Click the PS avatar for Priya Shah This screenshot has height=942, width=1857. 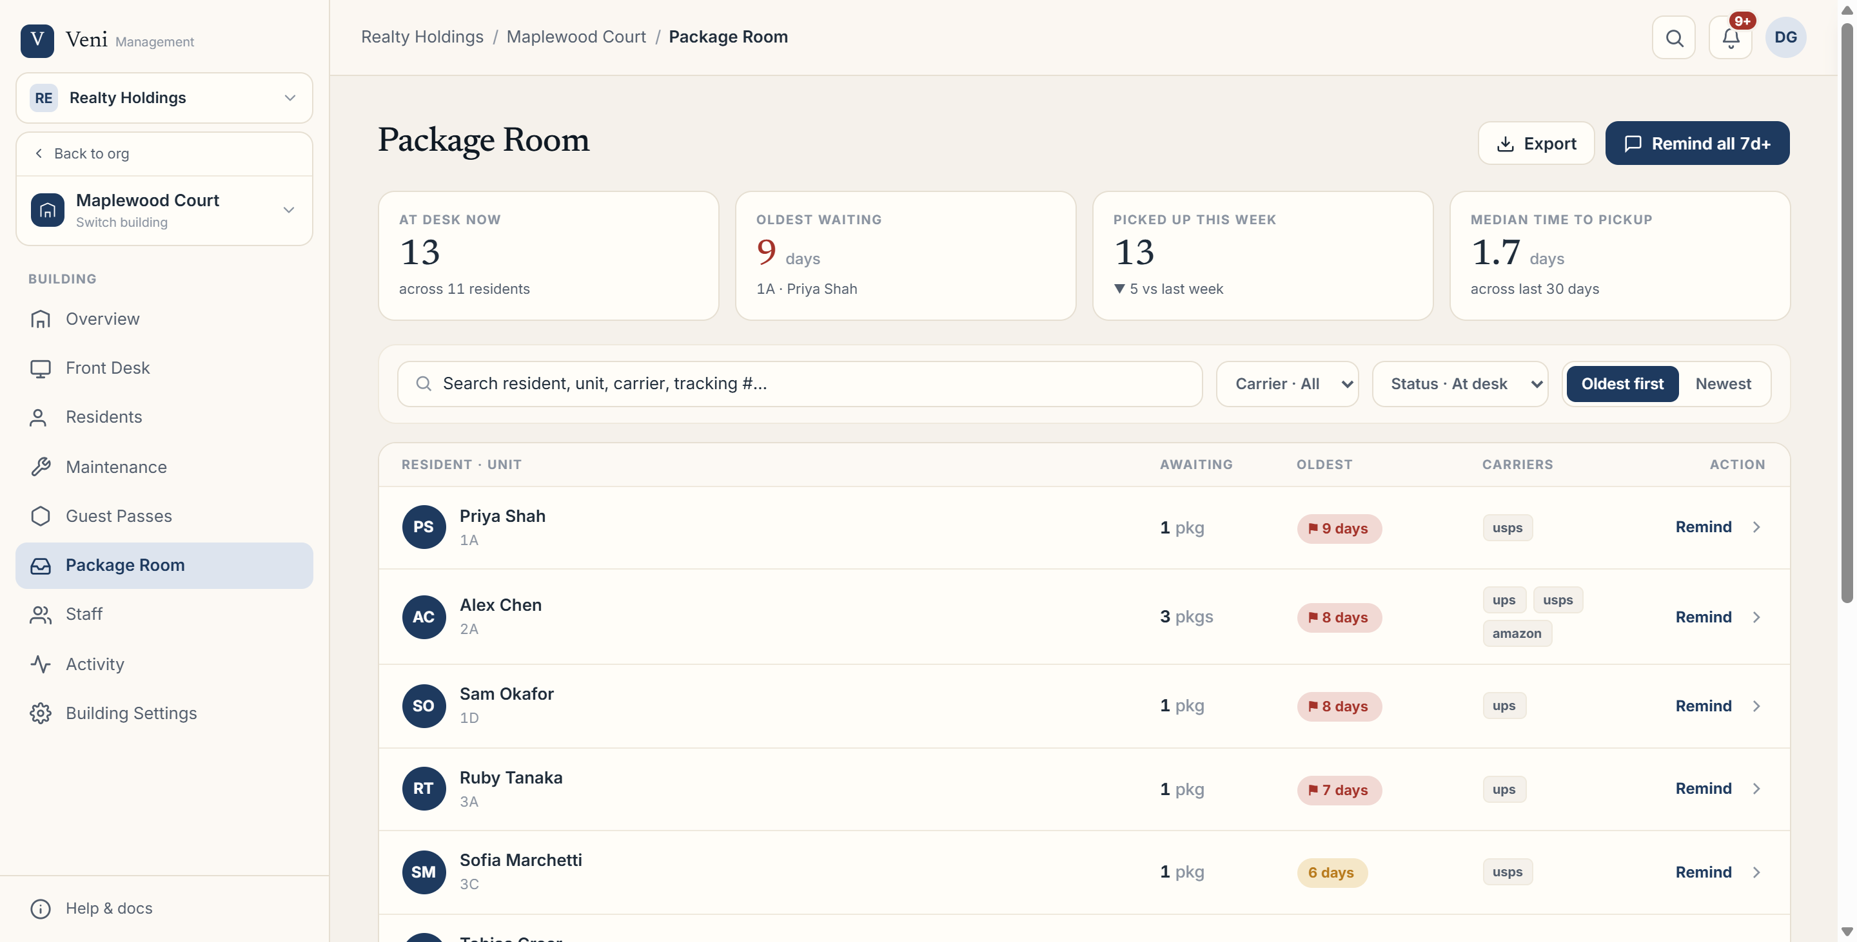[x=424, y=527]
